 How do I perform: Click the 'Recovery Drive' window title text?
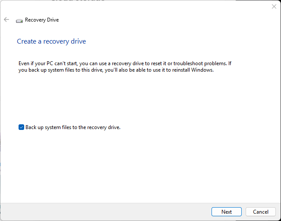coord(42,20)
